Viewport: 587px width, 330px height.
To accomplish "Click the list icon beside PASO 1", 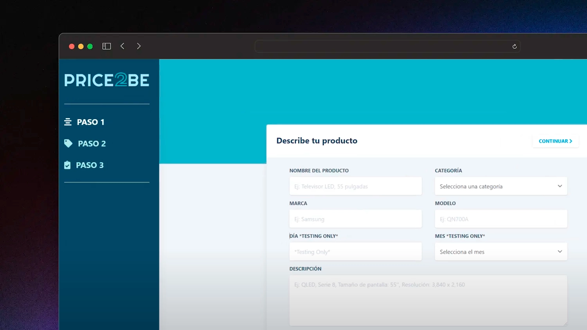I will (68, 122).
